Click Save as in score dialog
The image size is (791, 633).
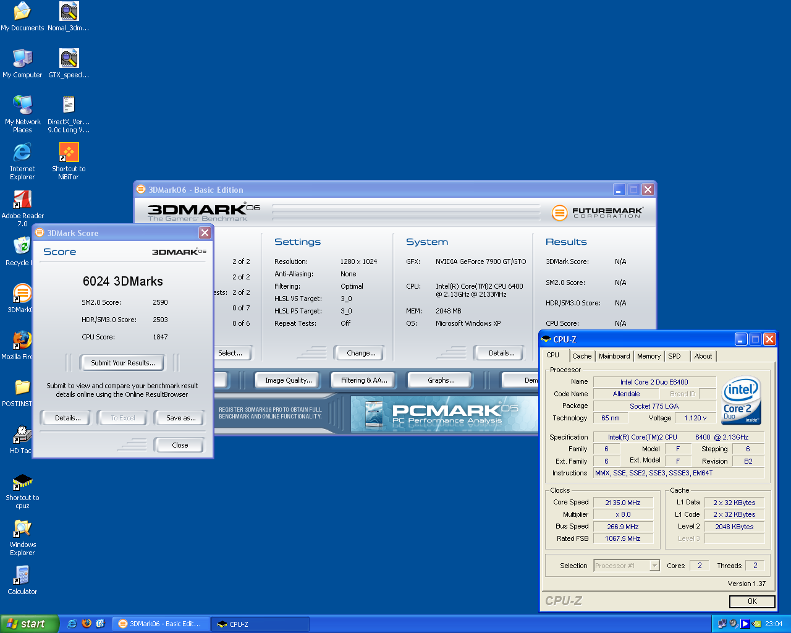pos(180,418)
